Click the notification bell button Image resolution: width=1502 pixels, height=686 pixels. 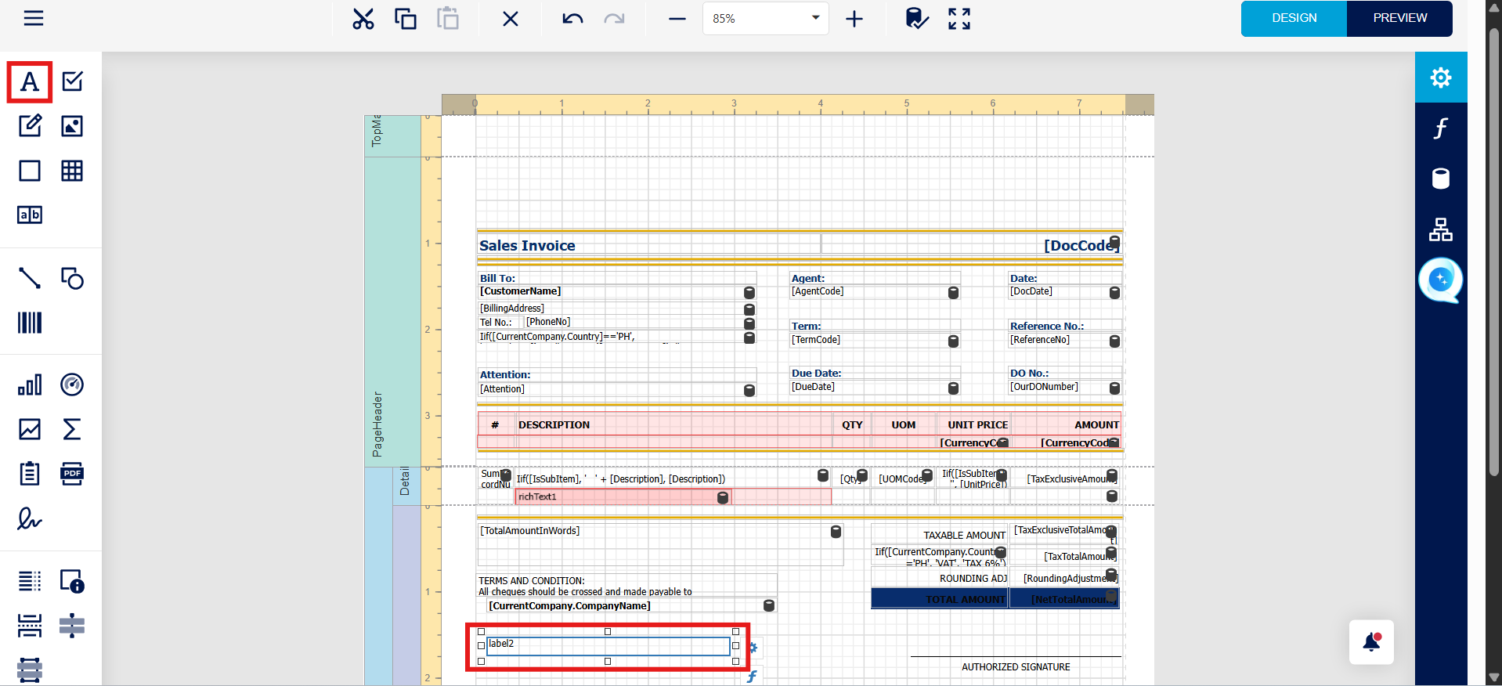(1371, 642)
